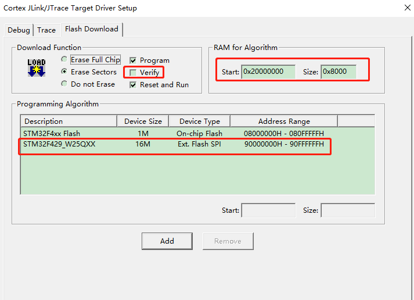This screenshot has height=300, width=414.
Task: Select the STM32F4xx Flash row
Action: tap(197, 134)
